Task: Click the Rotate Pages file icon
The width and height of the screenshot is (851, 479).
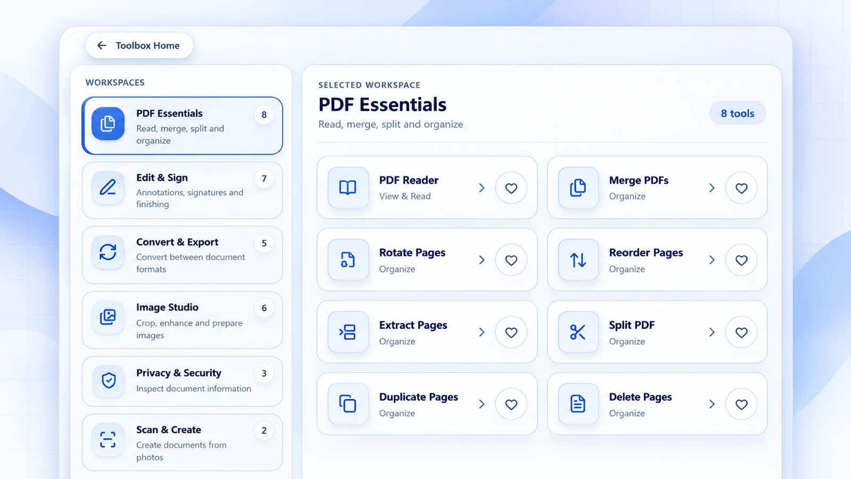Action: click(x=348, y=260)
